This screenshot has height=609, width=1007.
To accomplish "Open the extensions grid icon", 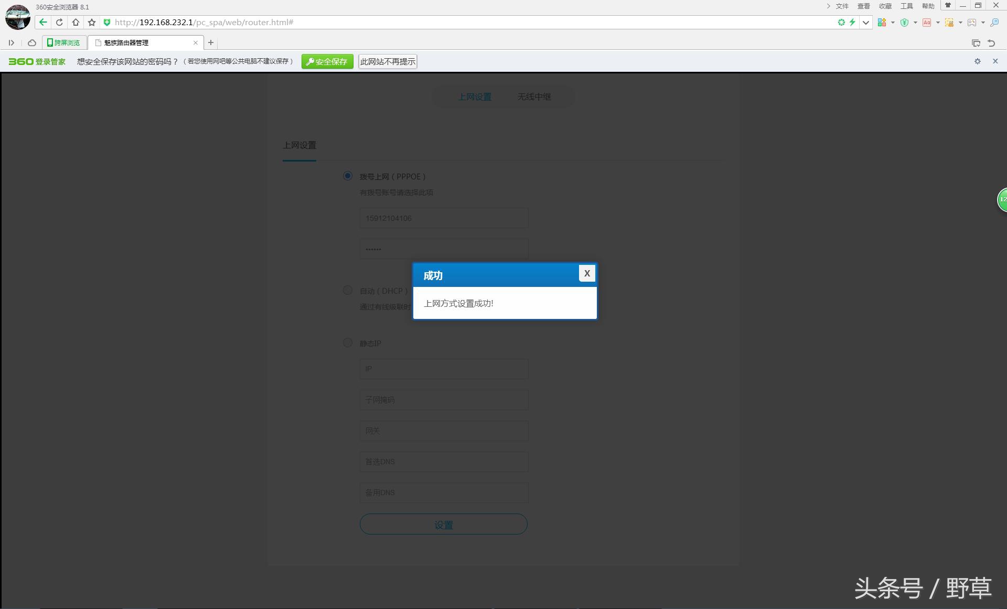I will point(882,22).
